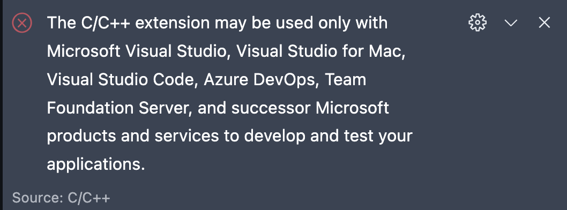The height and width of the screenshot is (210, 567).
Task: Click the 'Source: C/C++' label
Action: [61, 198]
